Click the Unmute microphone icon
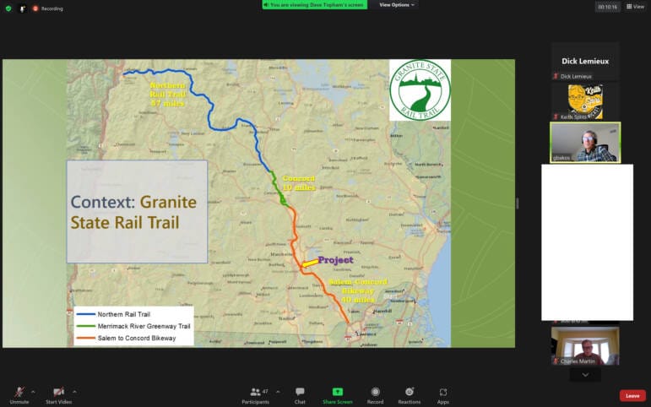 [x=19, y=392]
